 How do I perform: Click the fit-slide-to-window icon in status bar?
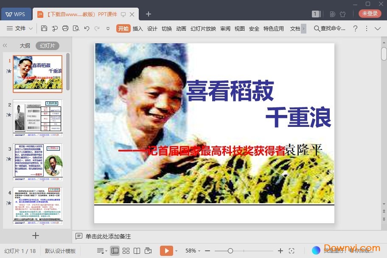(x=291, y=250)
